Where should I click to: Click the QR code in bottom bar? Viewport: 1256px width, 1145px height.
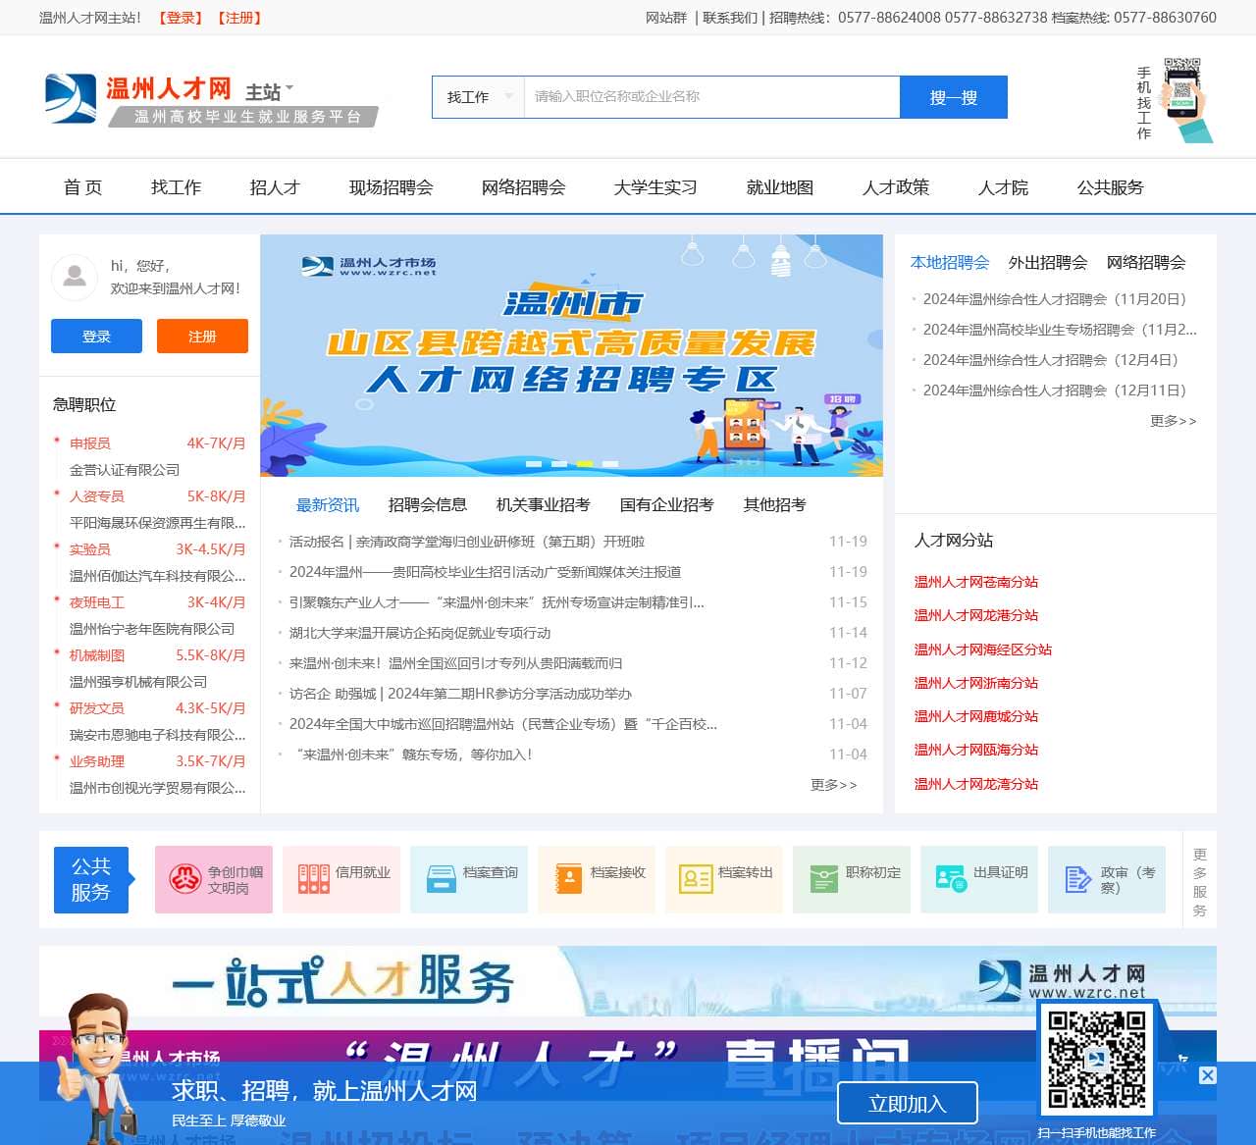pyautogui.click(x=1096, y=1061)
